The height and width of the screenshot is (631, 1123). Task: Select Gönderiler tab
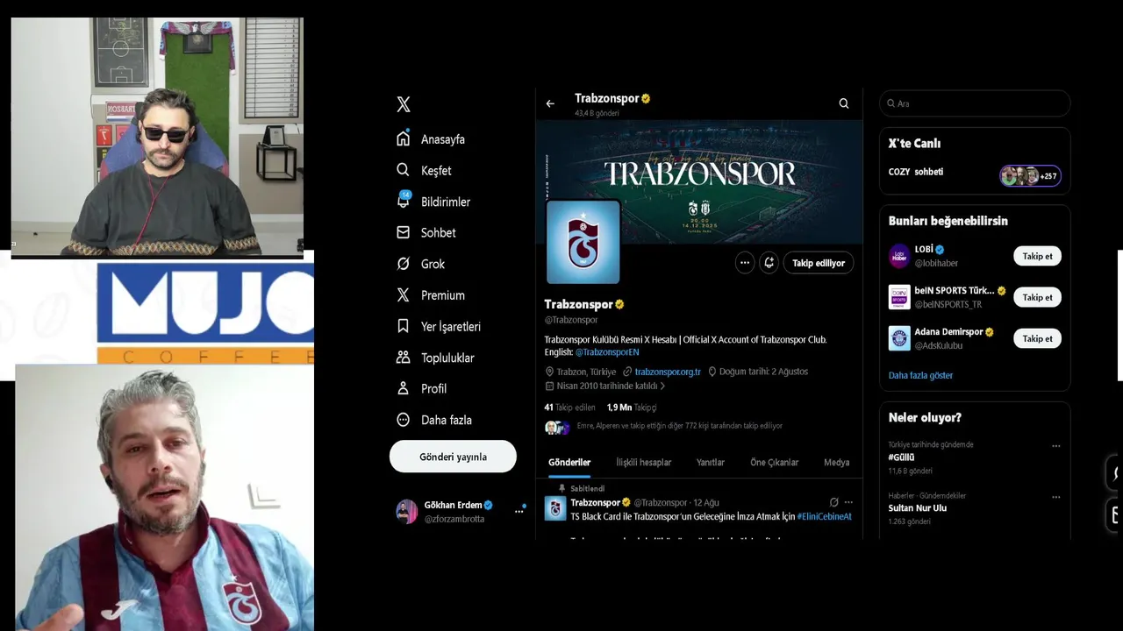tap(569, 463)
